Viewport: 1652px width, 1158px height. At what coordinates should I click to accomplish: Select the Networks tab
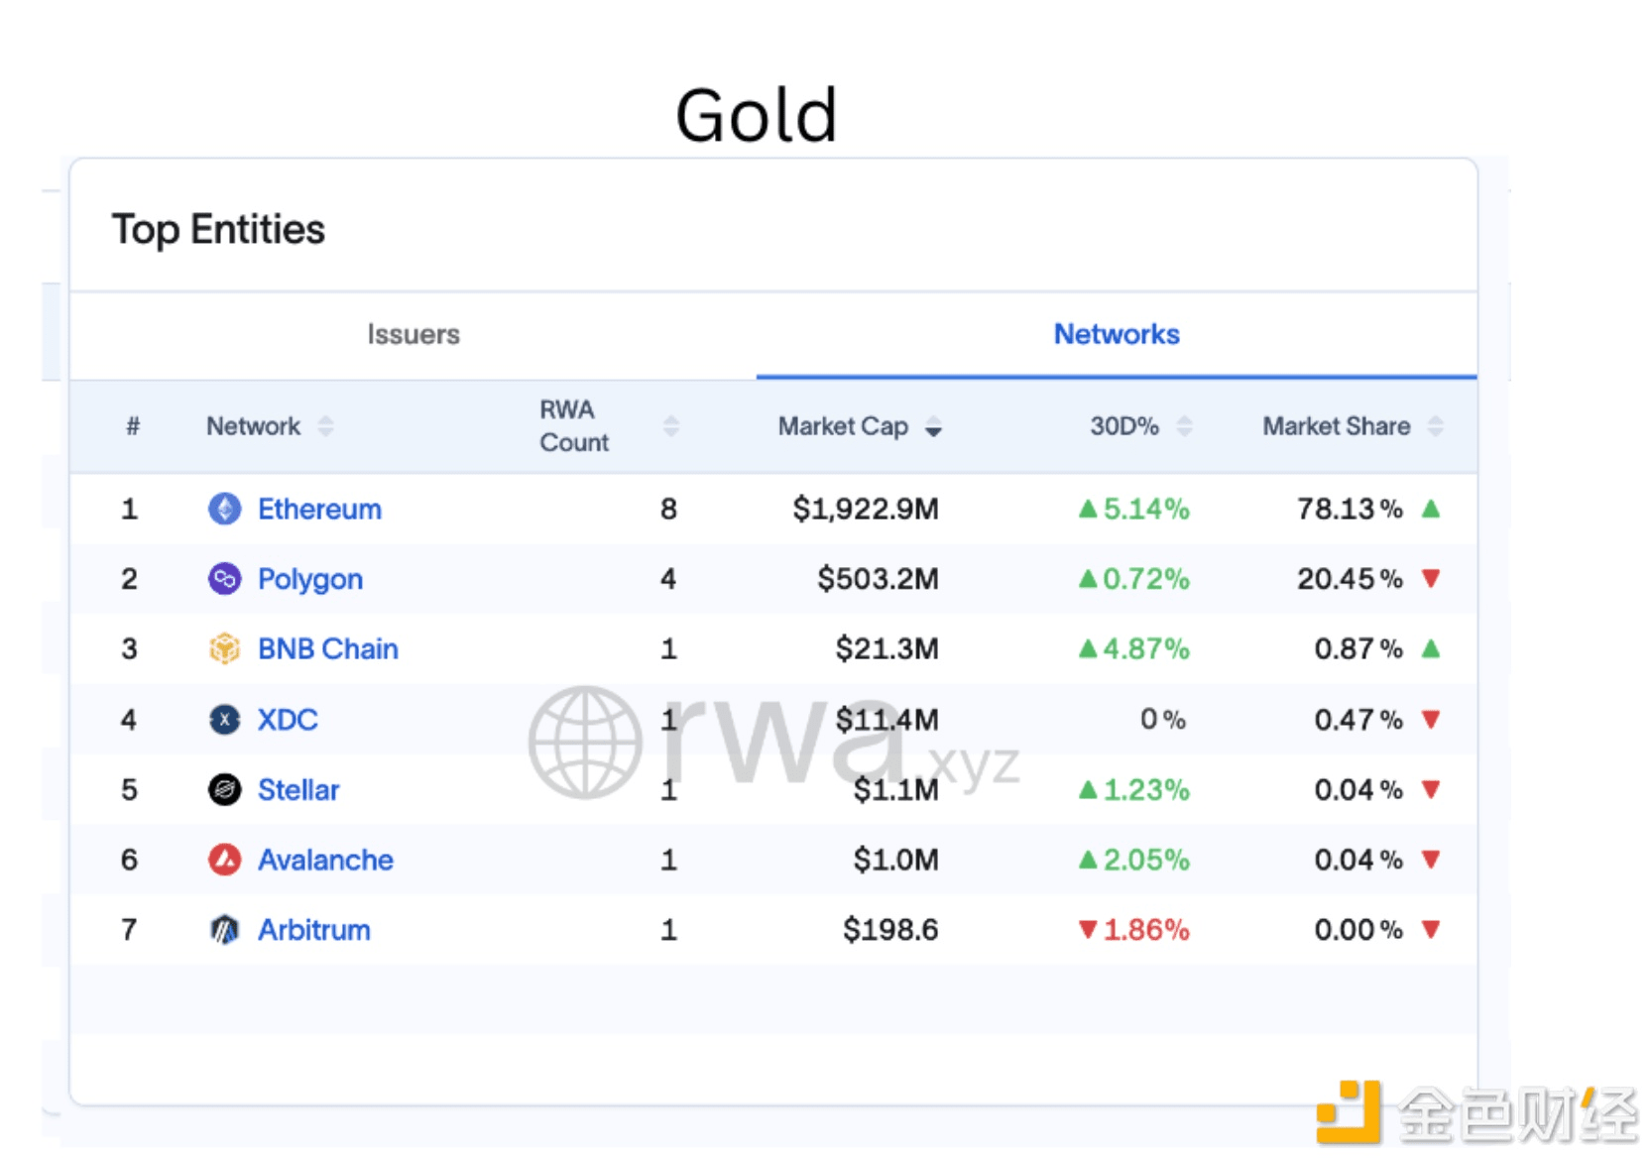click(1117, 334)
